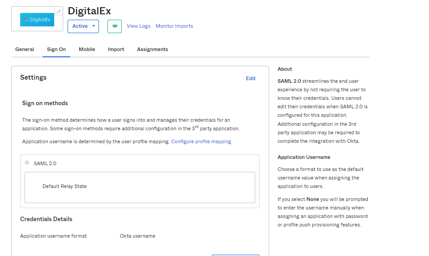Select the SAML 2.0 radio button
The image size is (429, 256).
(27, 163)
